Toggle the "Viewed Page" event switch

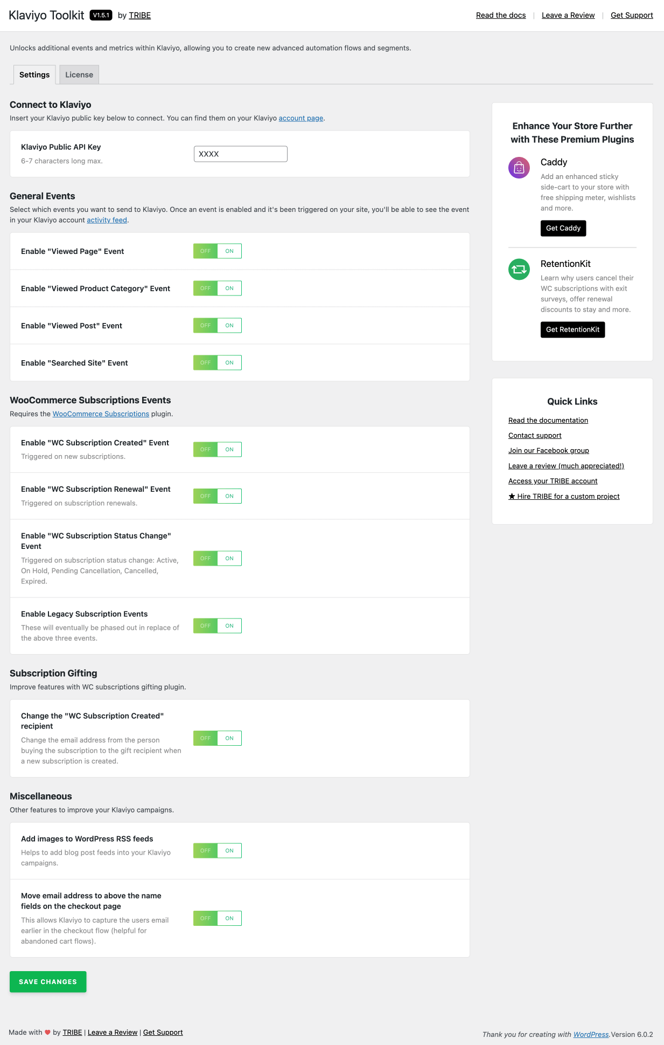pyautogui.click(x=218, y=251)
